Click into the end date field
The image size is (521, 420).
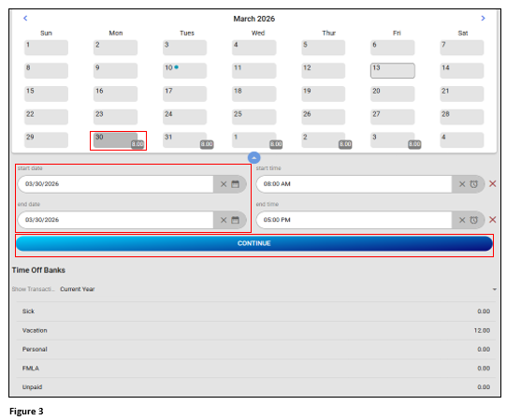pyautogui.click(x=115, y=220)
